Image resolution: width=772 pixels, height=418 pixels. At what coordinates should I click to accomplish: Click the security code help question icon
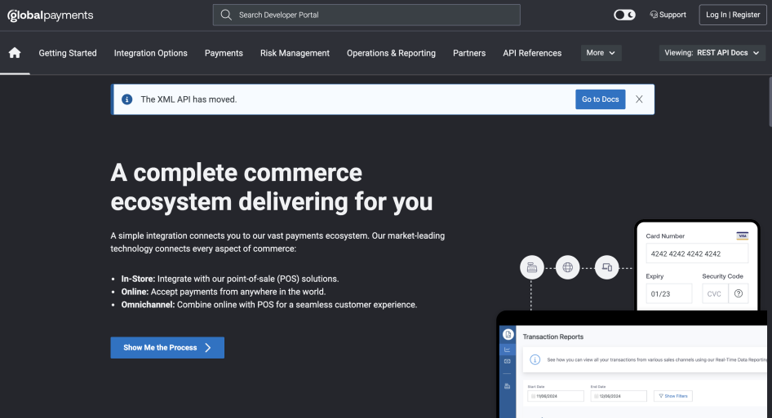[739, 293]
